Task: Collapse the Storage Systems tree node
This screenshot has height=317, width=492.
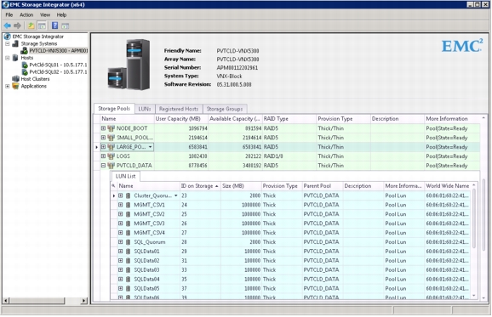Action: point(8,43)
